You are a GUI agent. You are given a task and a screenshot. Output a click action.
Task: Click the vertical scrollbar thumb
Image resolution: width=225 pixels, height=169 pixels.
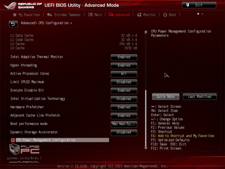146,118
